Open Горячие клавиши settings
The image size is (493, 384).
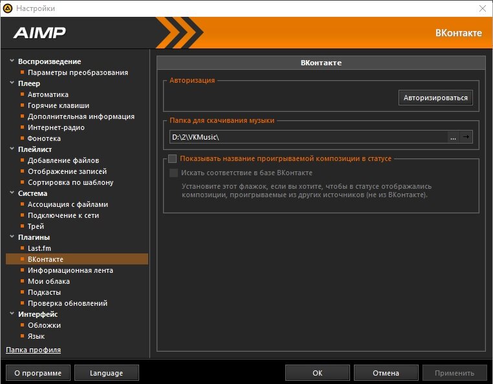tap(58, 105)
